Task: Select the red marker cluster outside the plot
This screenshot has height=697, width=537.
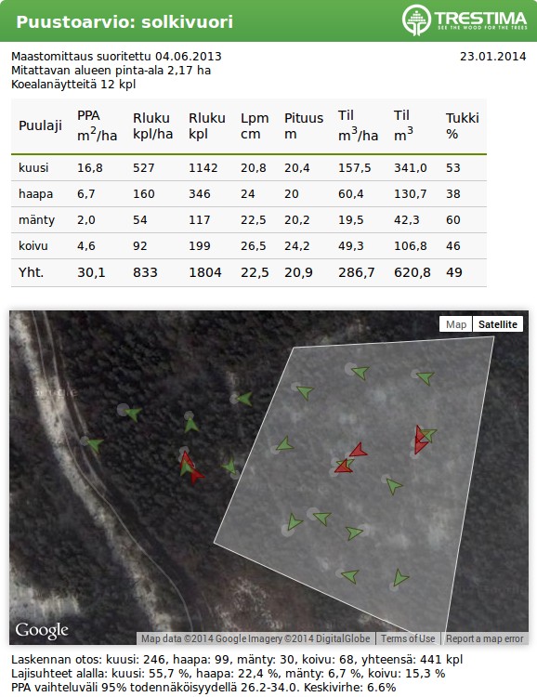Action: (x=190, y=467)
